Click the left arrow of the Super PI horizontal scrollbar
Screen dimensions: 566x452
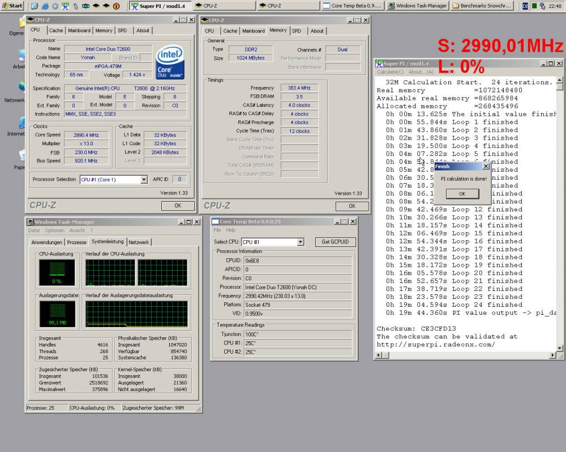click(379, 355)
